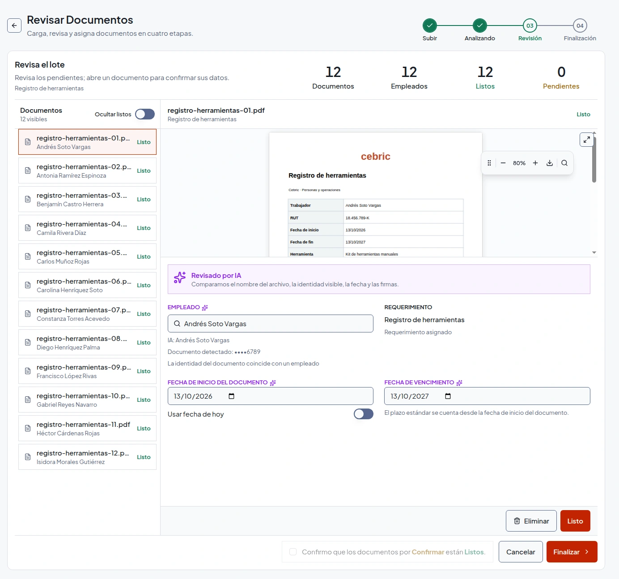Click the preview pane scrollbar thumb
Screen dimensions: 619x579
594,160
